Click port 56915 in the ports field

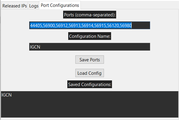tap(100, 25)
